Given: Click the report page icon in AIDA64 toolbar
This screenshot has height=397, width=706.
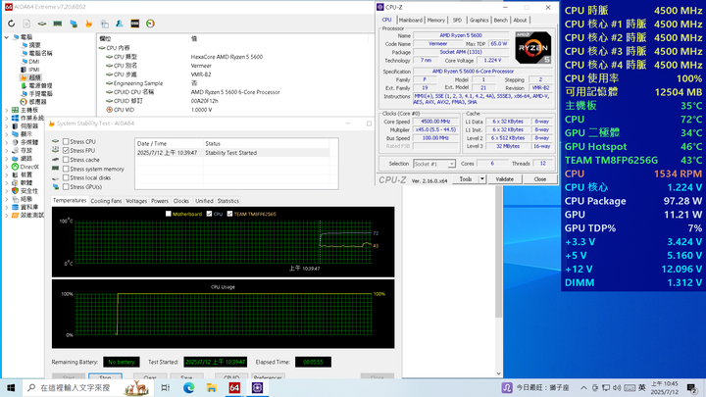Looking at the screenshot, I should 26,24.
